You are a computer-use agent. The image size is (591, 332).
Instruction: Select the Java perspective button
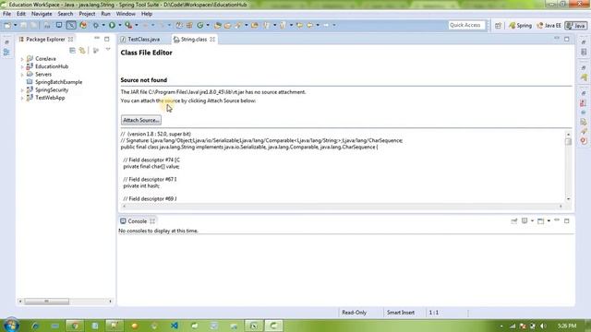[575, 26]
